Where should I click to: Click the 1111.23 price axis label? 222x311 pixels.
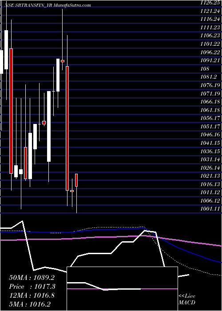(x=210, y=28)
